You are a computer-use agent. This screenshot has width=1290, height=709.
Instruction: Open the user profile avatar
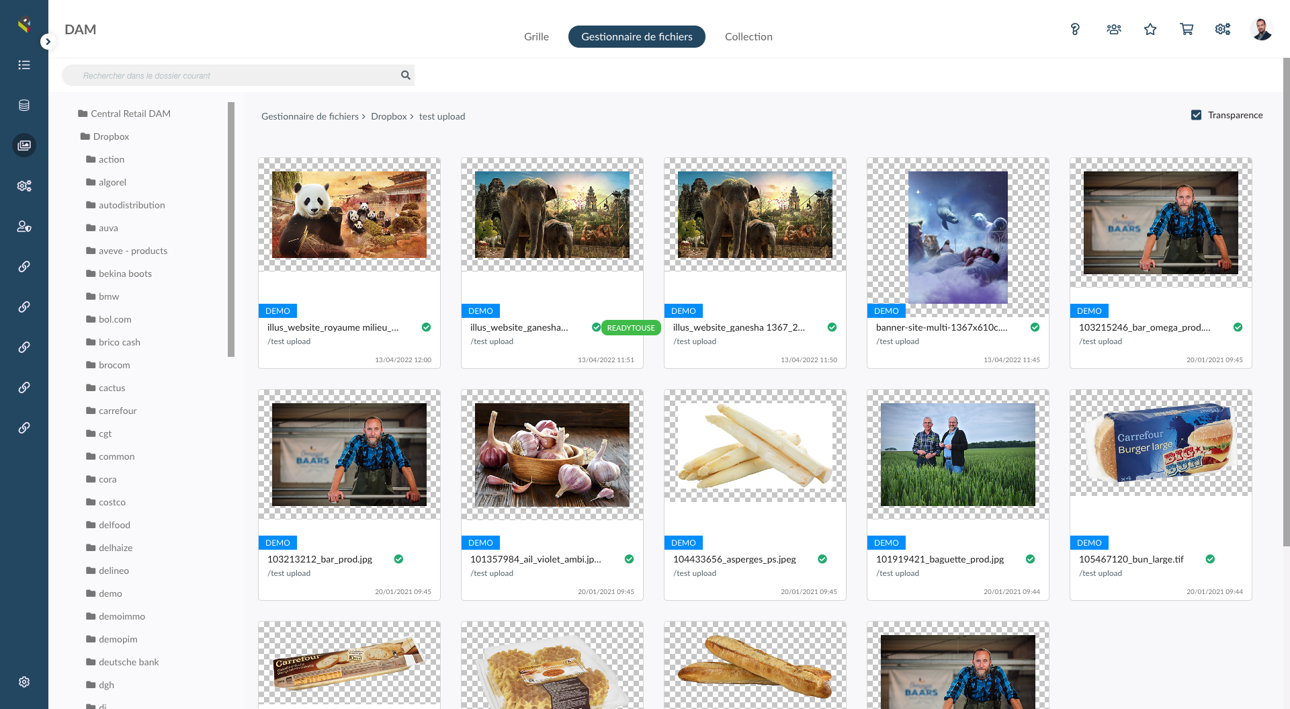pos(1262,30)
